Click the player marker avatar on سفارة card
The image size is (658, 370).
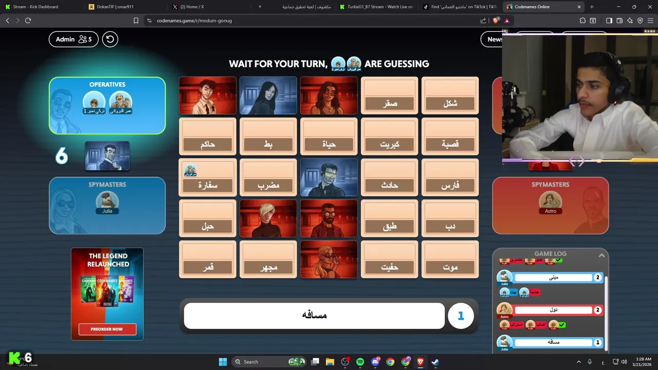tap(190, 171)
